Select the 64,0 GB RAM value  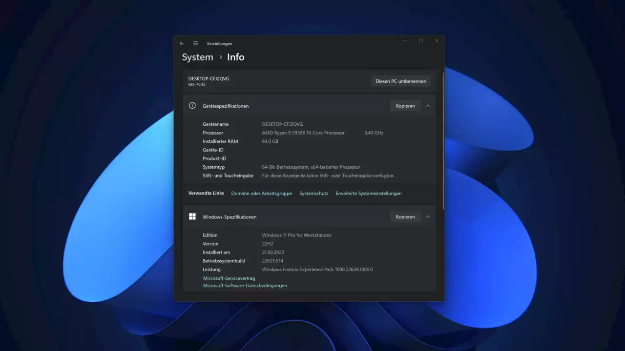tap(270, 141)
